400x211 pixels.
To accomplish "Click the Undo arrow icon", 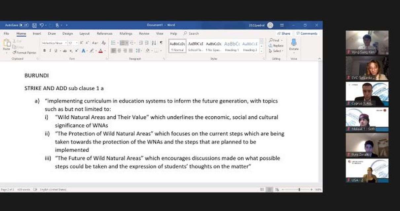I will pos(42,25).
